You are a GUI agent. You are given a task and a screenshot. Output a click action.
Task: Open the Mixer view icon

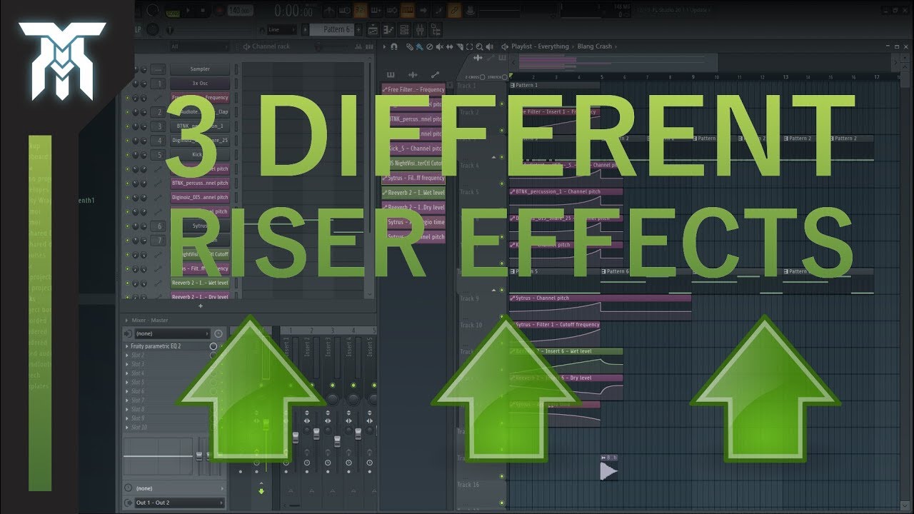[420, 29]
